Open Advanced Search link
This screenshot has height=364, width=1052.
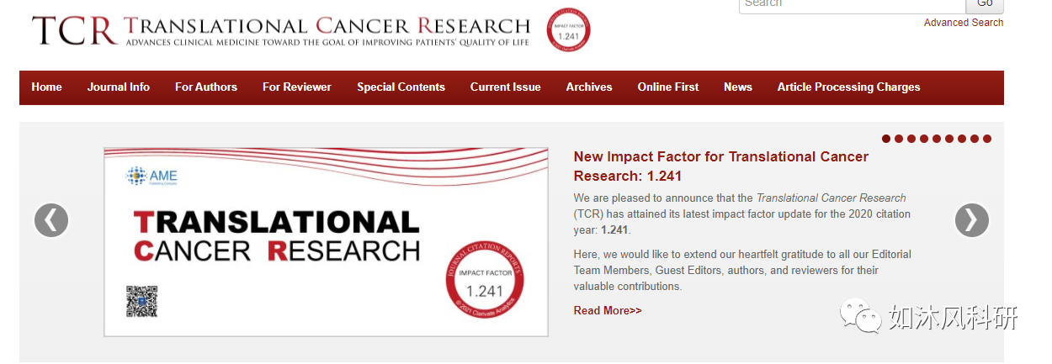pos(963,23)
